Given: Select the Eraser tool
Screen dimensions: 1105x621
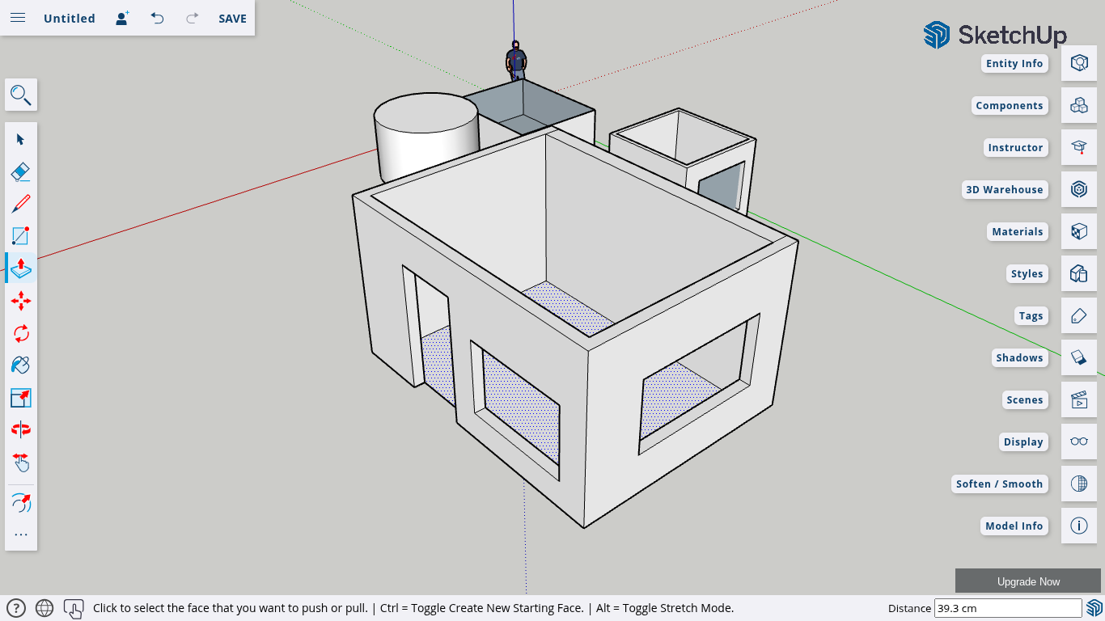Looking at the screenshot, I should tap(21, 171).
